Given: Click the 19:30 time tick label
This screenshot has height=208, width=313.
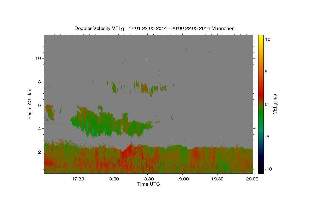Looking at the screenshot, I should [217, 179].
